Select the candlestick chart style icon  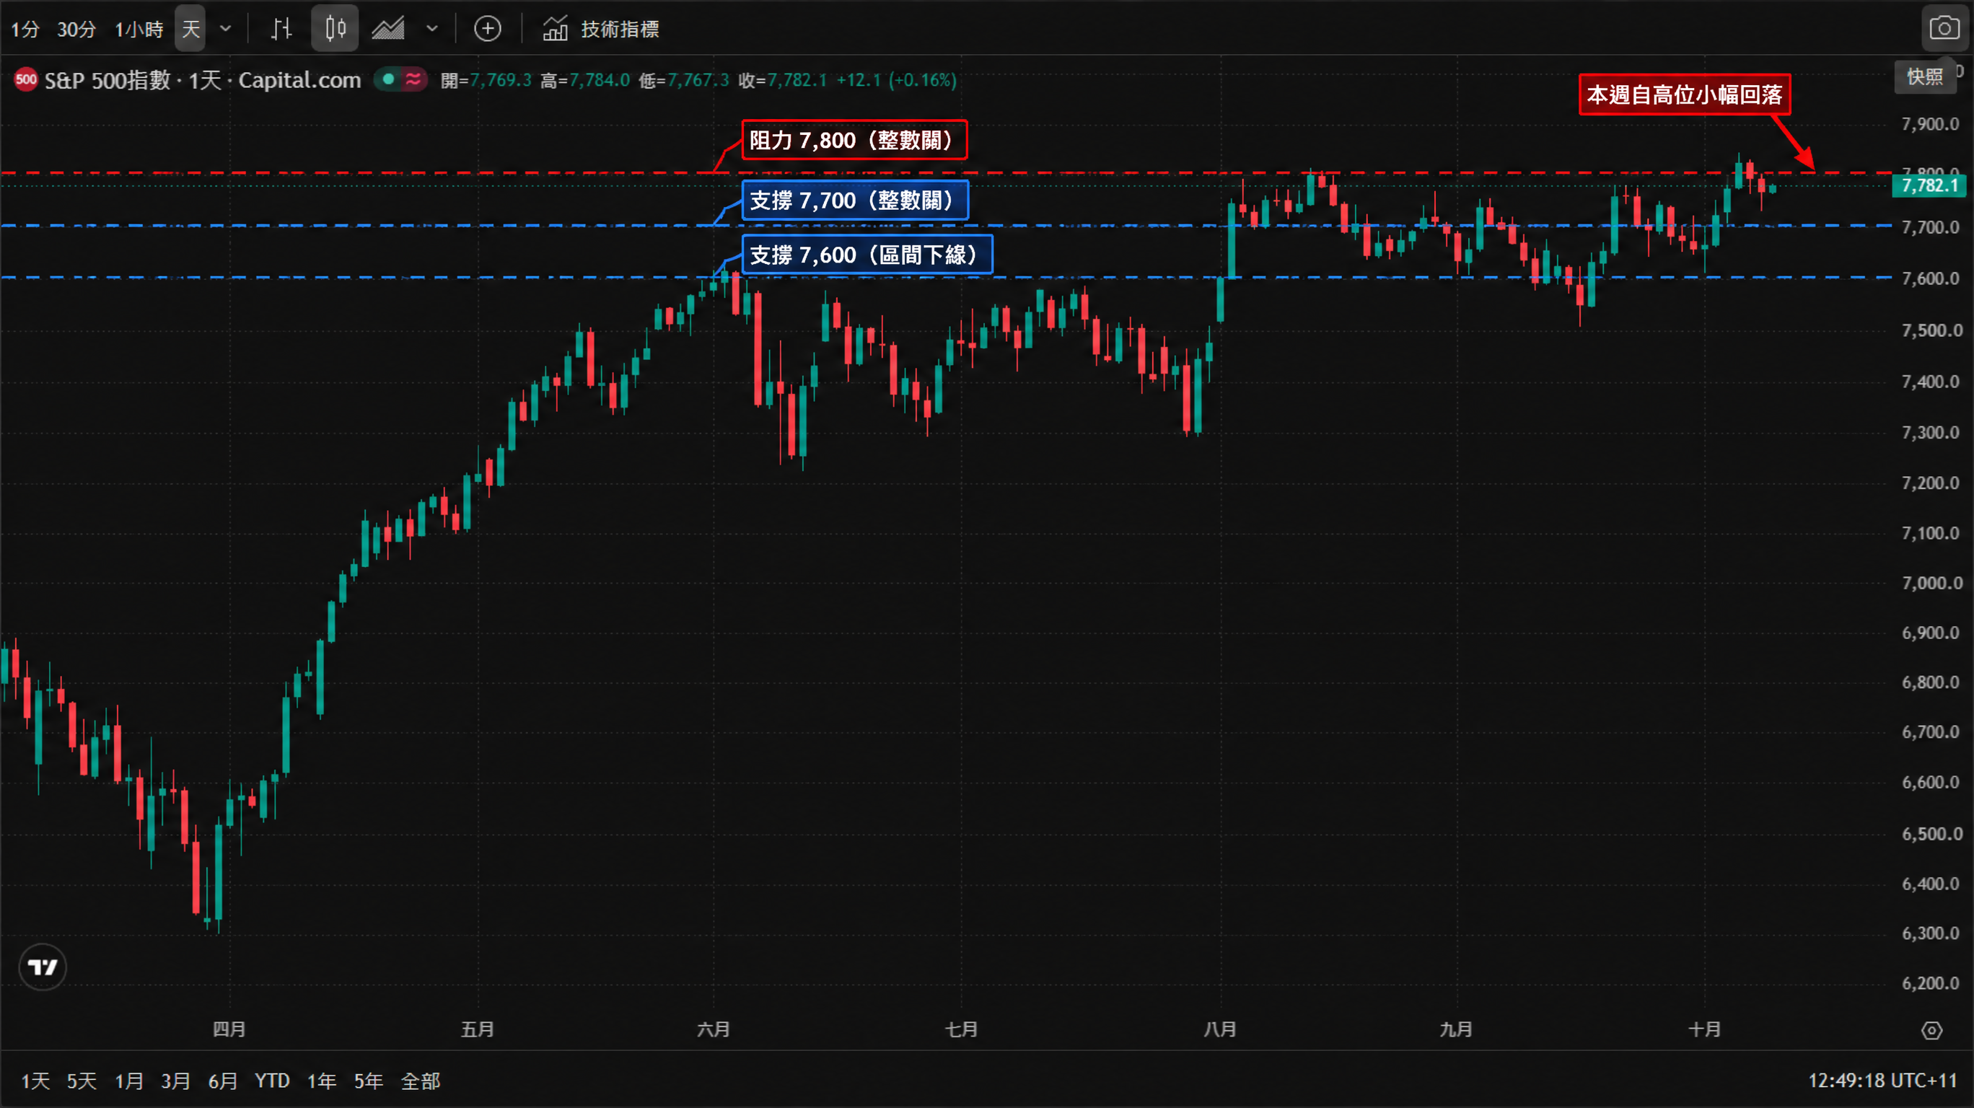[x=335, y=29]
